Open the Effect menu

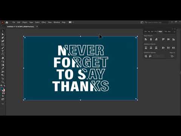click(44, 22)
